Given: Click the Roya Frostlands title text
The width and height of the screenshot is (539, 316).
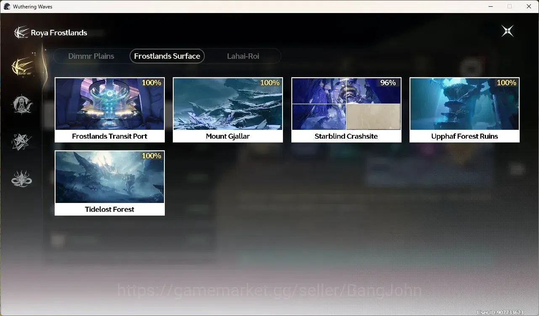Looking at the screenshot, I should (x=59, y=32).
